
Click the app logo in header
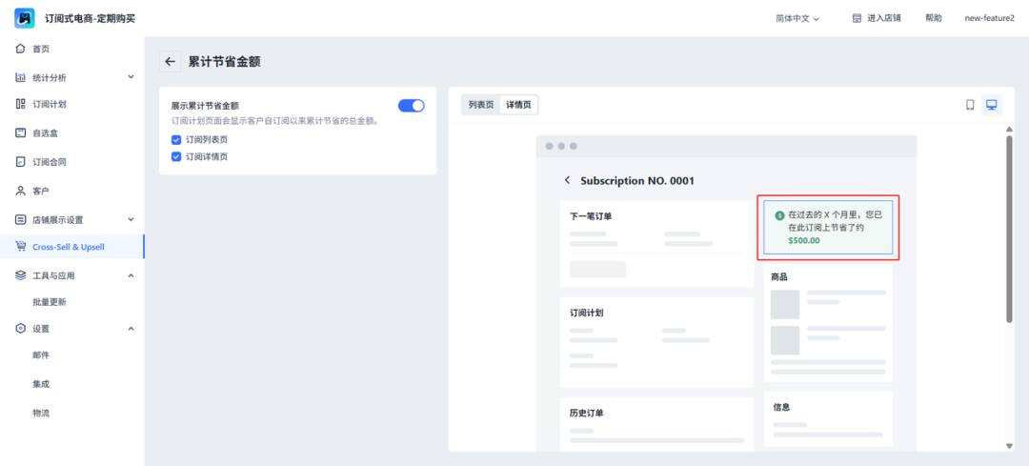click(x=25, y=18)
